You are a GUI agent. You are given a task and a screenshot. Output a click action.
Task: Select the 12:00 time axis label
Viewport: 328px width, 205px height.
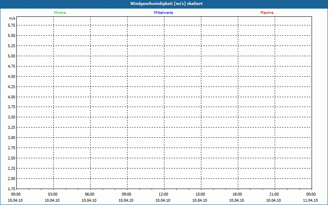[163, 194]
